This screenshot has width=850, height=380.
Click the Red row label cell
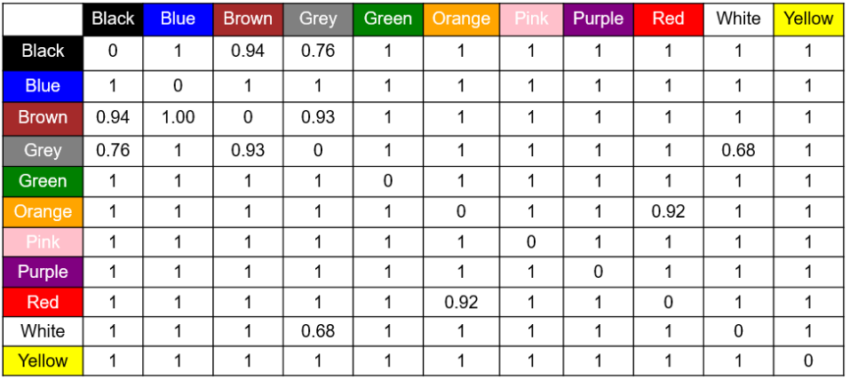click(x=43, y=302)
